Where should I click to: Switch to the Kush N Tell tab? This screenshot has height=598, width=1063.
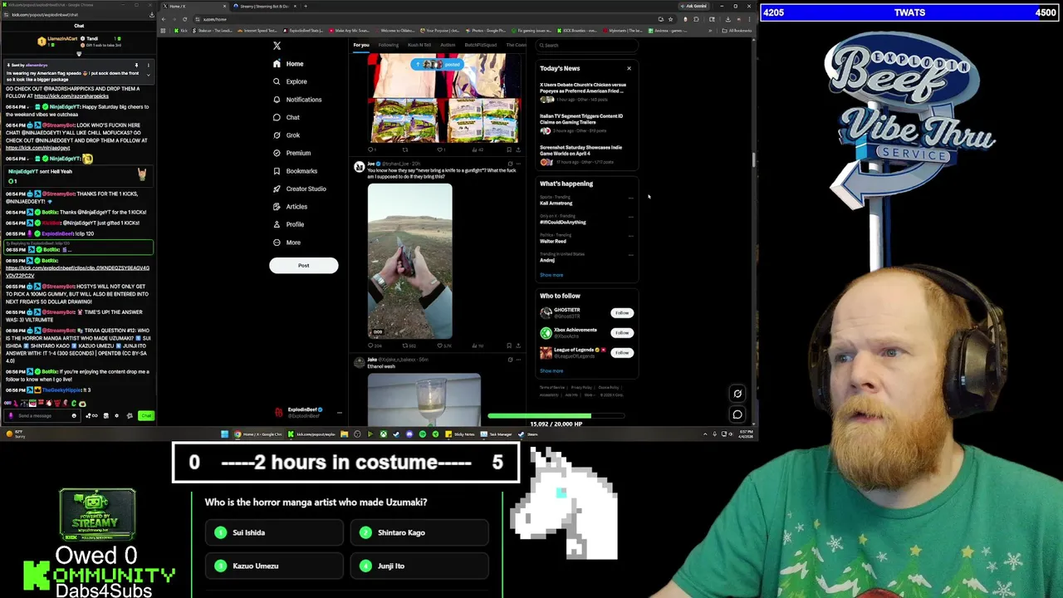[x=419, y=45]
